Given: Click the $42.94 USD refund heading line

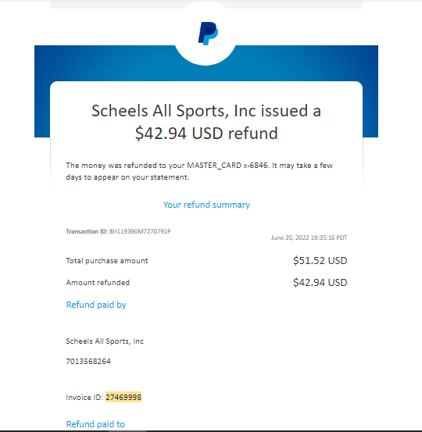Looking at the screenshot, I should (x=206, y=134).
